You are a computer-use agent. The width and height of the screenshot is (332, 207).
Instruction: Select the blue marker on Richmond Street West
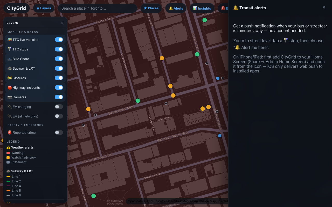pyautogui.click(x=220, y=136)
